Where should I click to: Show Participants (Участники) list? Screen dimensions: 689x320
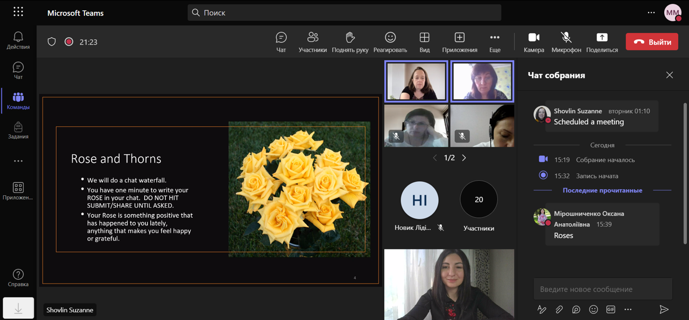pos(313,42)
